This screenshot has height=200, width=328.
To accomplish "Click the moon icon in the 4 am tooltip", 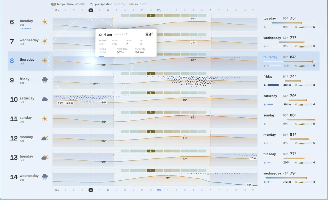I will [100, 34].
